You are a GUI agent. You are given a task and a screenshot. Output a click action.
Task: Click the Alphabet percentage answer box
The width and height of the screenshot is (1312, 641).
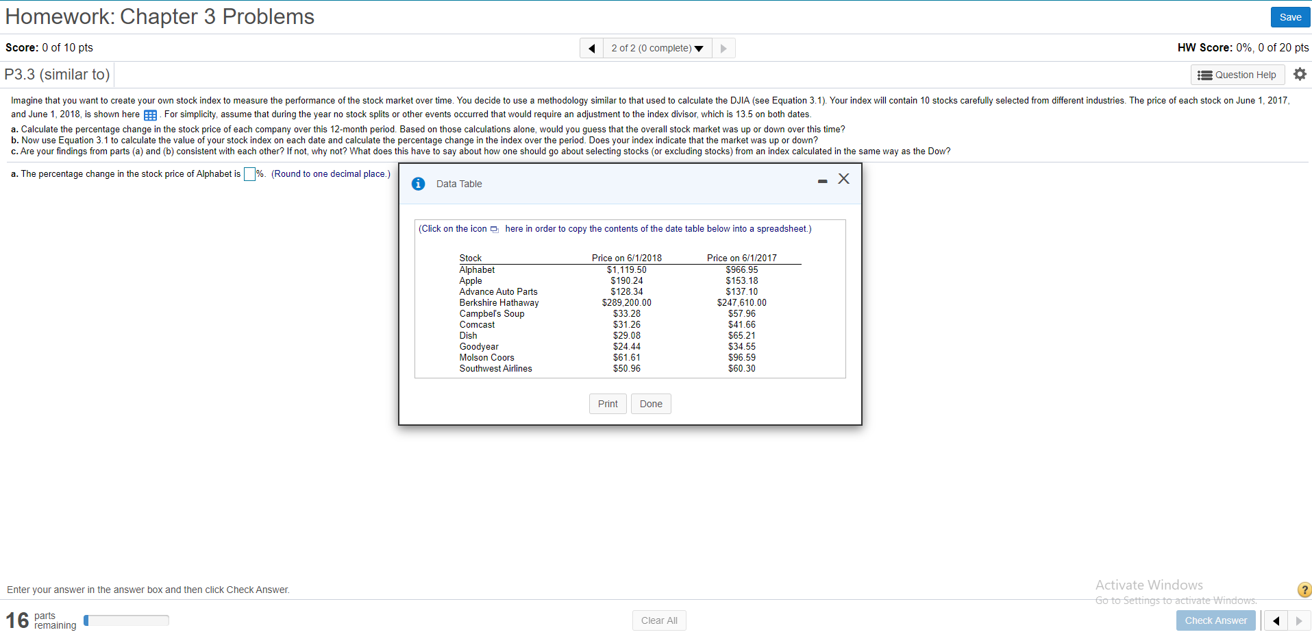click(249, 174)
